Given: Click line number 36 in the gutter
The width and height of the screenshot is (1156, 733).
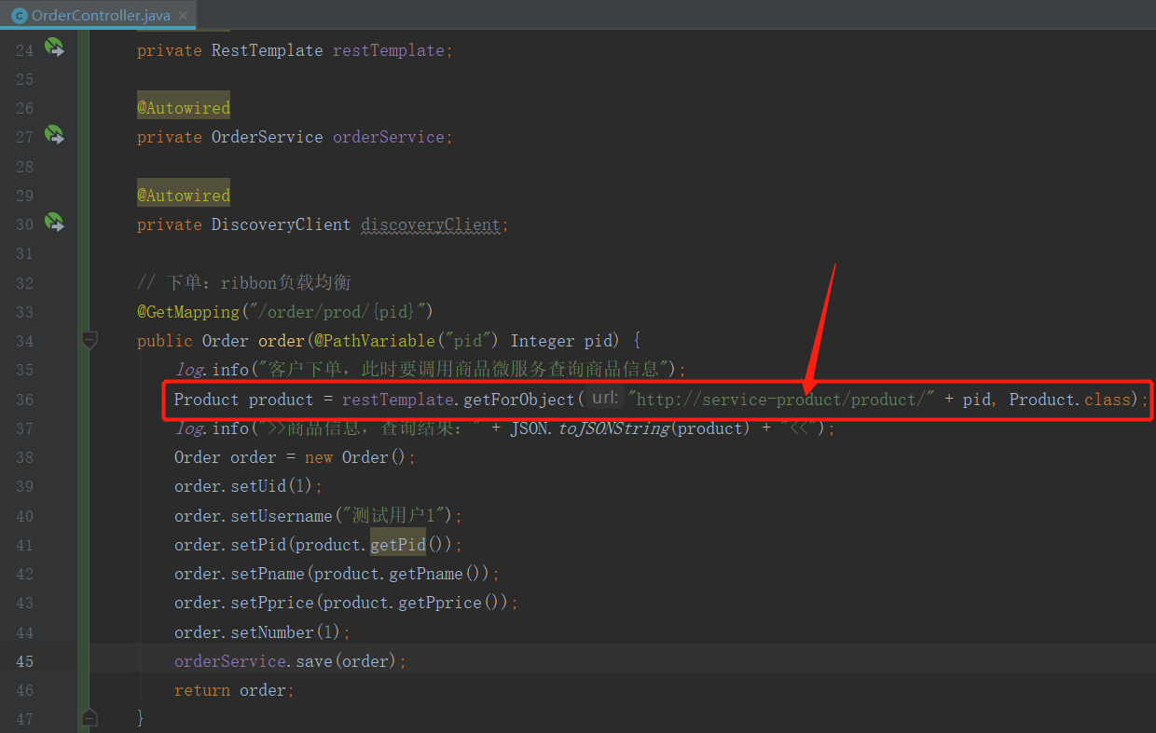Looking at the screenshot, I should coord(25,400).
